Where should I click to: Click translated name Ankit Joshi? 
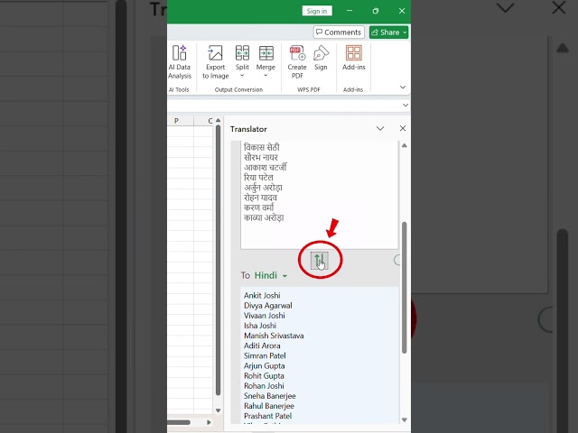[262, 295]
